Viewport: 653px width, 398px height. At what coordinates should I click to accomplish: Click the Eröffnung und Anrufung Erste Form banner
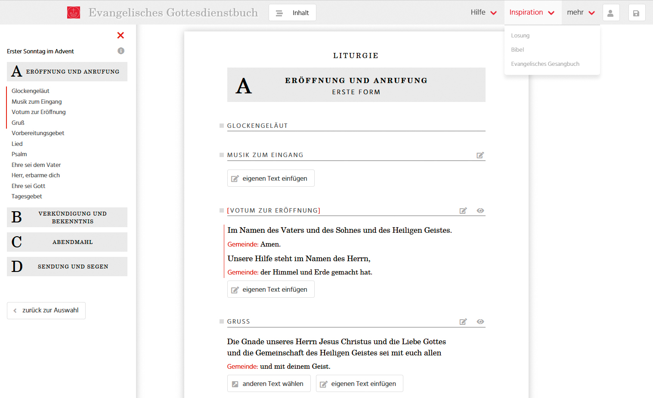(x=356, y=85)
